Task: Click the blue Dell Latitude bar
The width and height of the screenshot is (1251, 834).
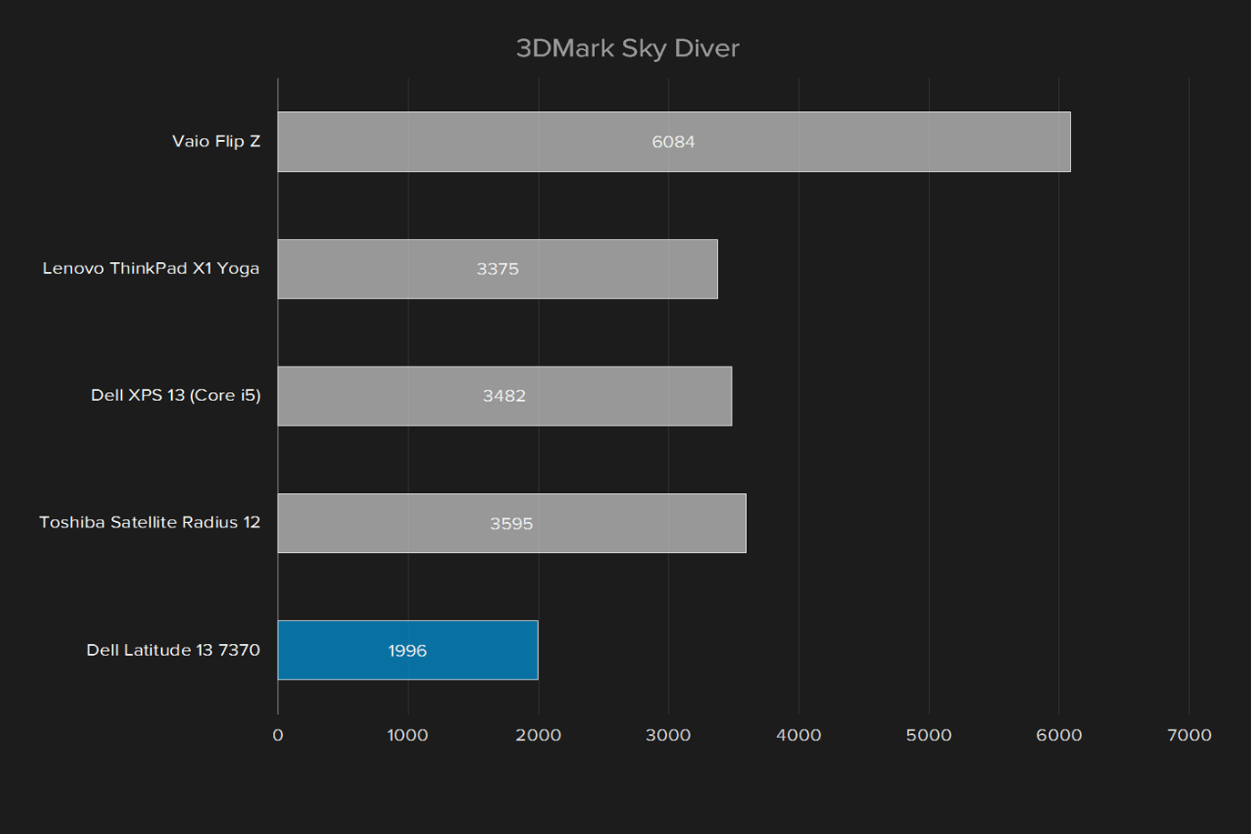Action: click(x=408, y=650)
